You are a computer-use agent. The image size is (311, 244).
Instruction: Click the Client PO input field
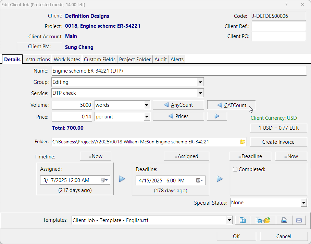coord(278,36)
